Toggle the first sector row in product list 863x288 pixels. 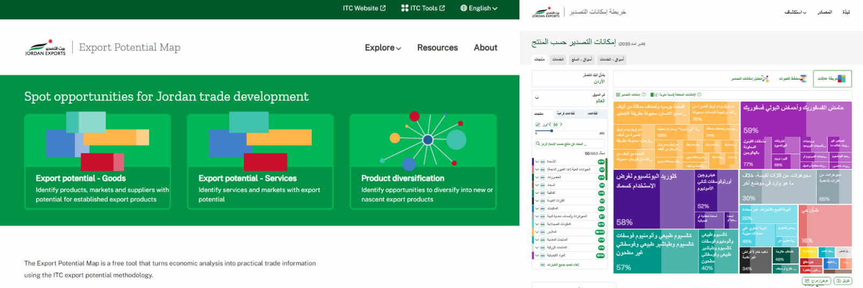click(543, 161)
